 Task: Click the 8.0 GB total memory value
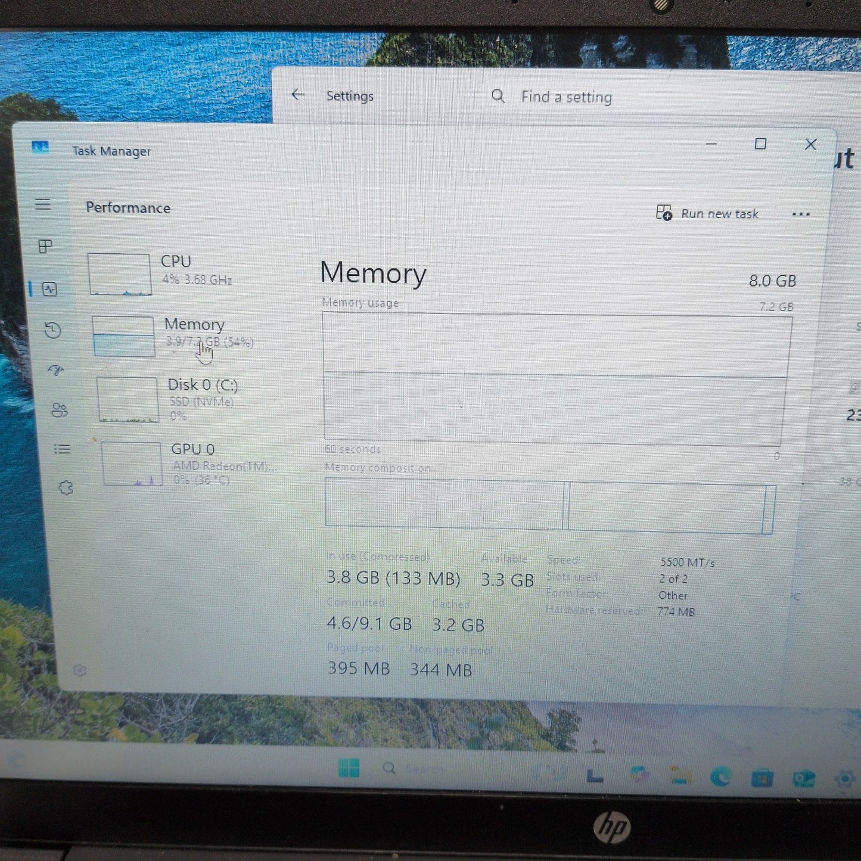point(772,281)
